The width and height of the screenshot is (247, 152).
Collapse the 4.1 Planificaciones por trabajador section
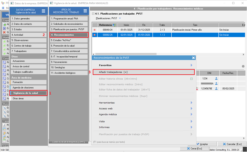click(x=93, y=13)
